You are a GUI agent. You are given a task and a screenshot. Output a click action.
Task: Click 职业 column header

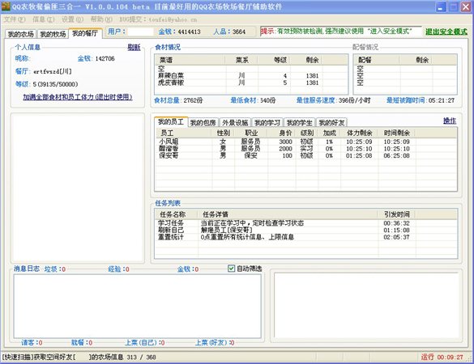251,133
